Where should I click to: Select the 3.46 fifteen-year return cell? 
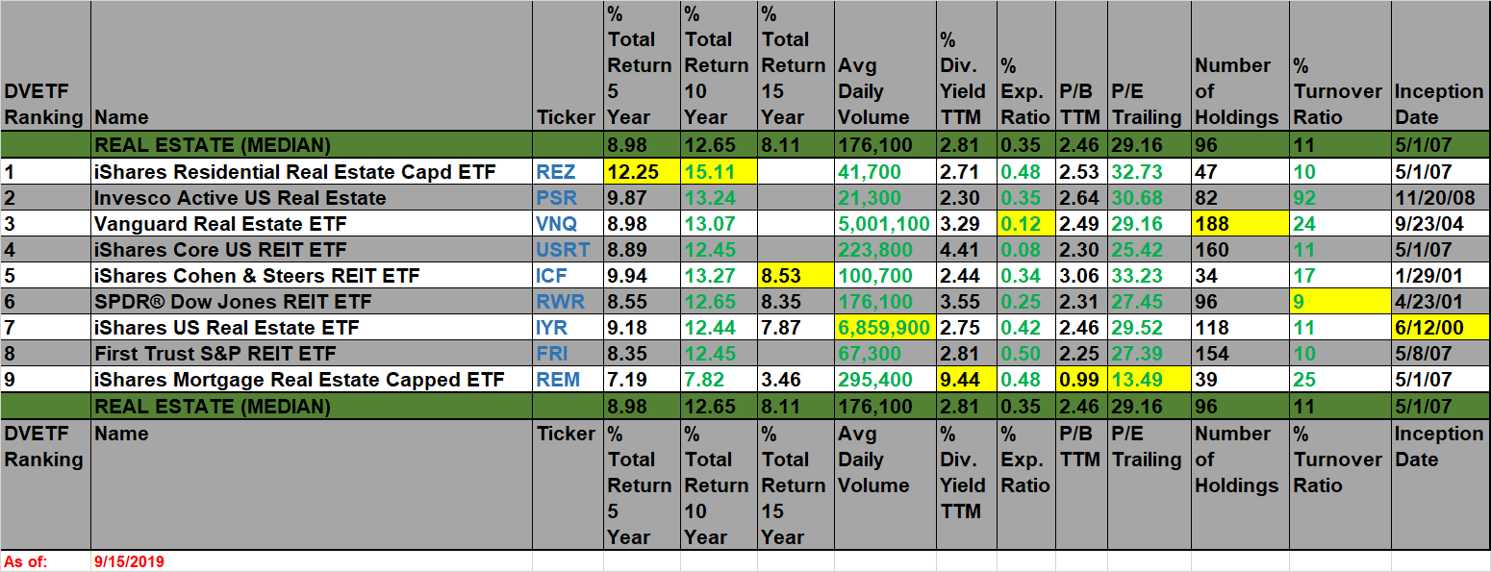tap(796, 380)
